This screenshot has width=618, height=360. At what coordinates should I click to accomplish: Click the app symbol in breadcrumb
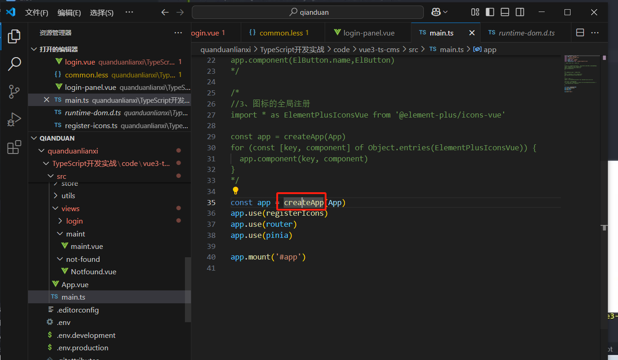[x=485, y=49]
